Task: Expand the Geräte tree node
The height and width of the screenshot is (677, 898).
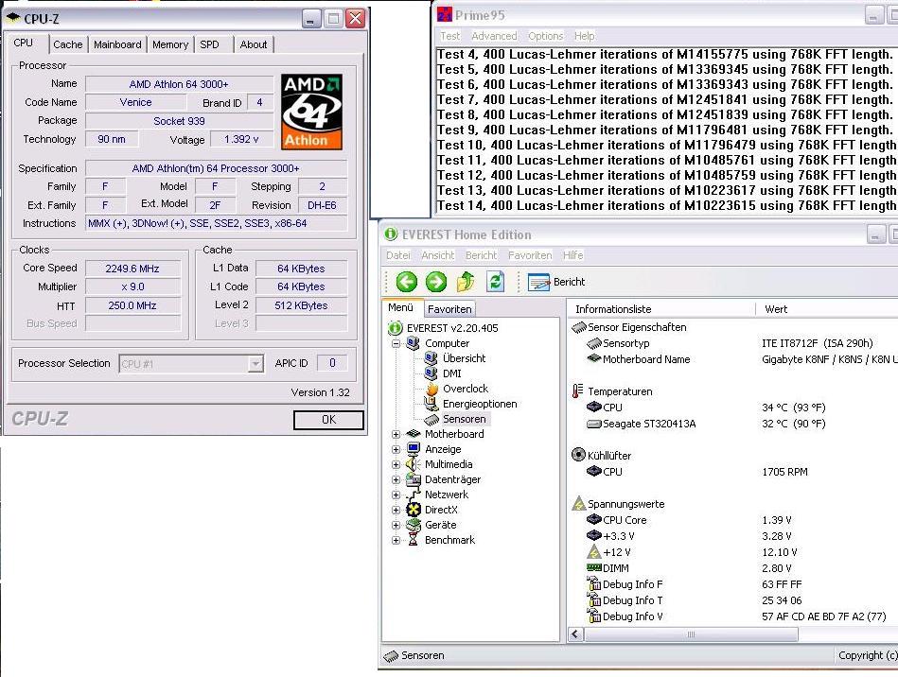Action: point(396,526)
